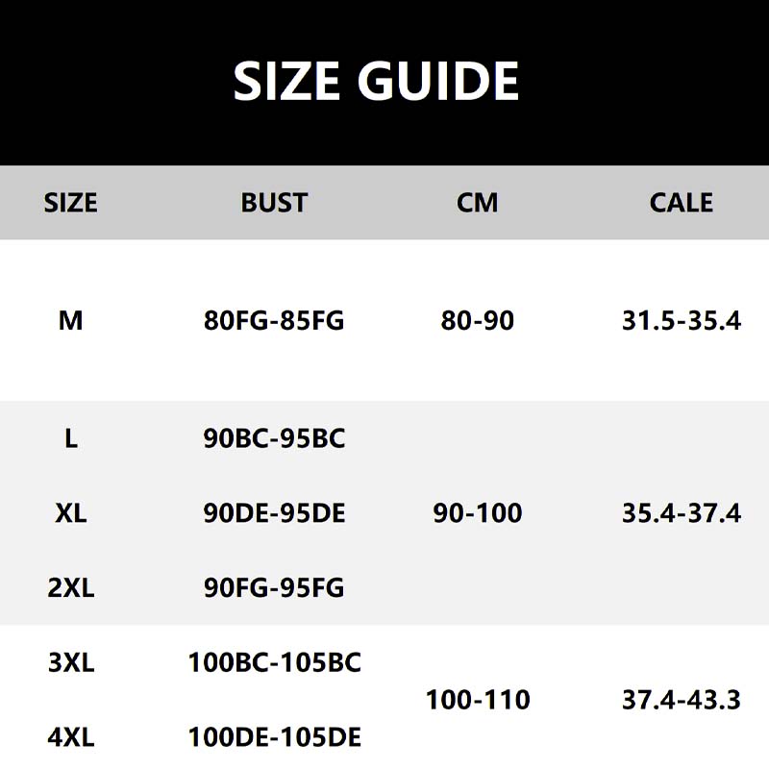The width and height of the screenshot is (769, 769).
Task: Select the SIZE column header
Action: 71,203
